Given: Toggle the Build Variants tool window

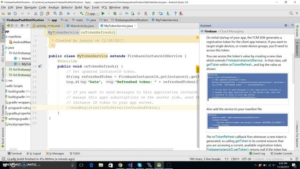Looking at the screenshot, I should pos(3,138).
